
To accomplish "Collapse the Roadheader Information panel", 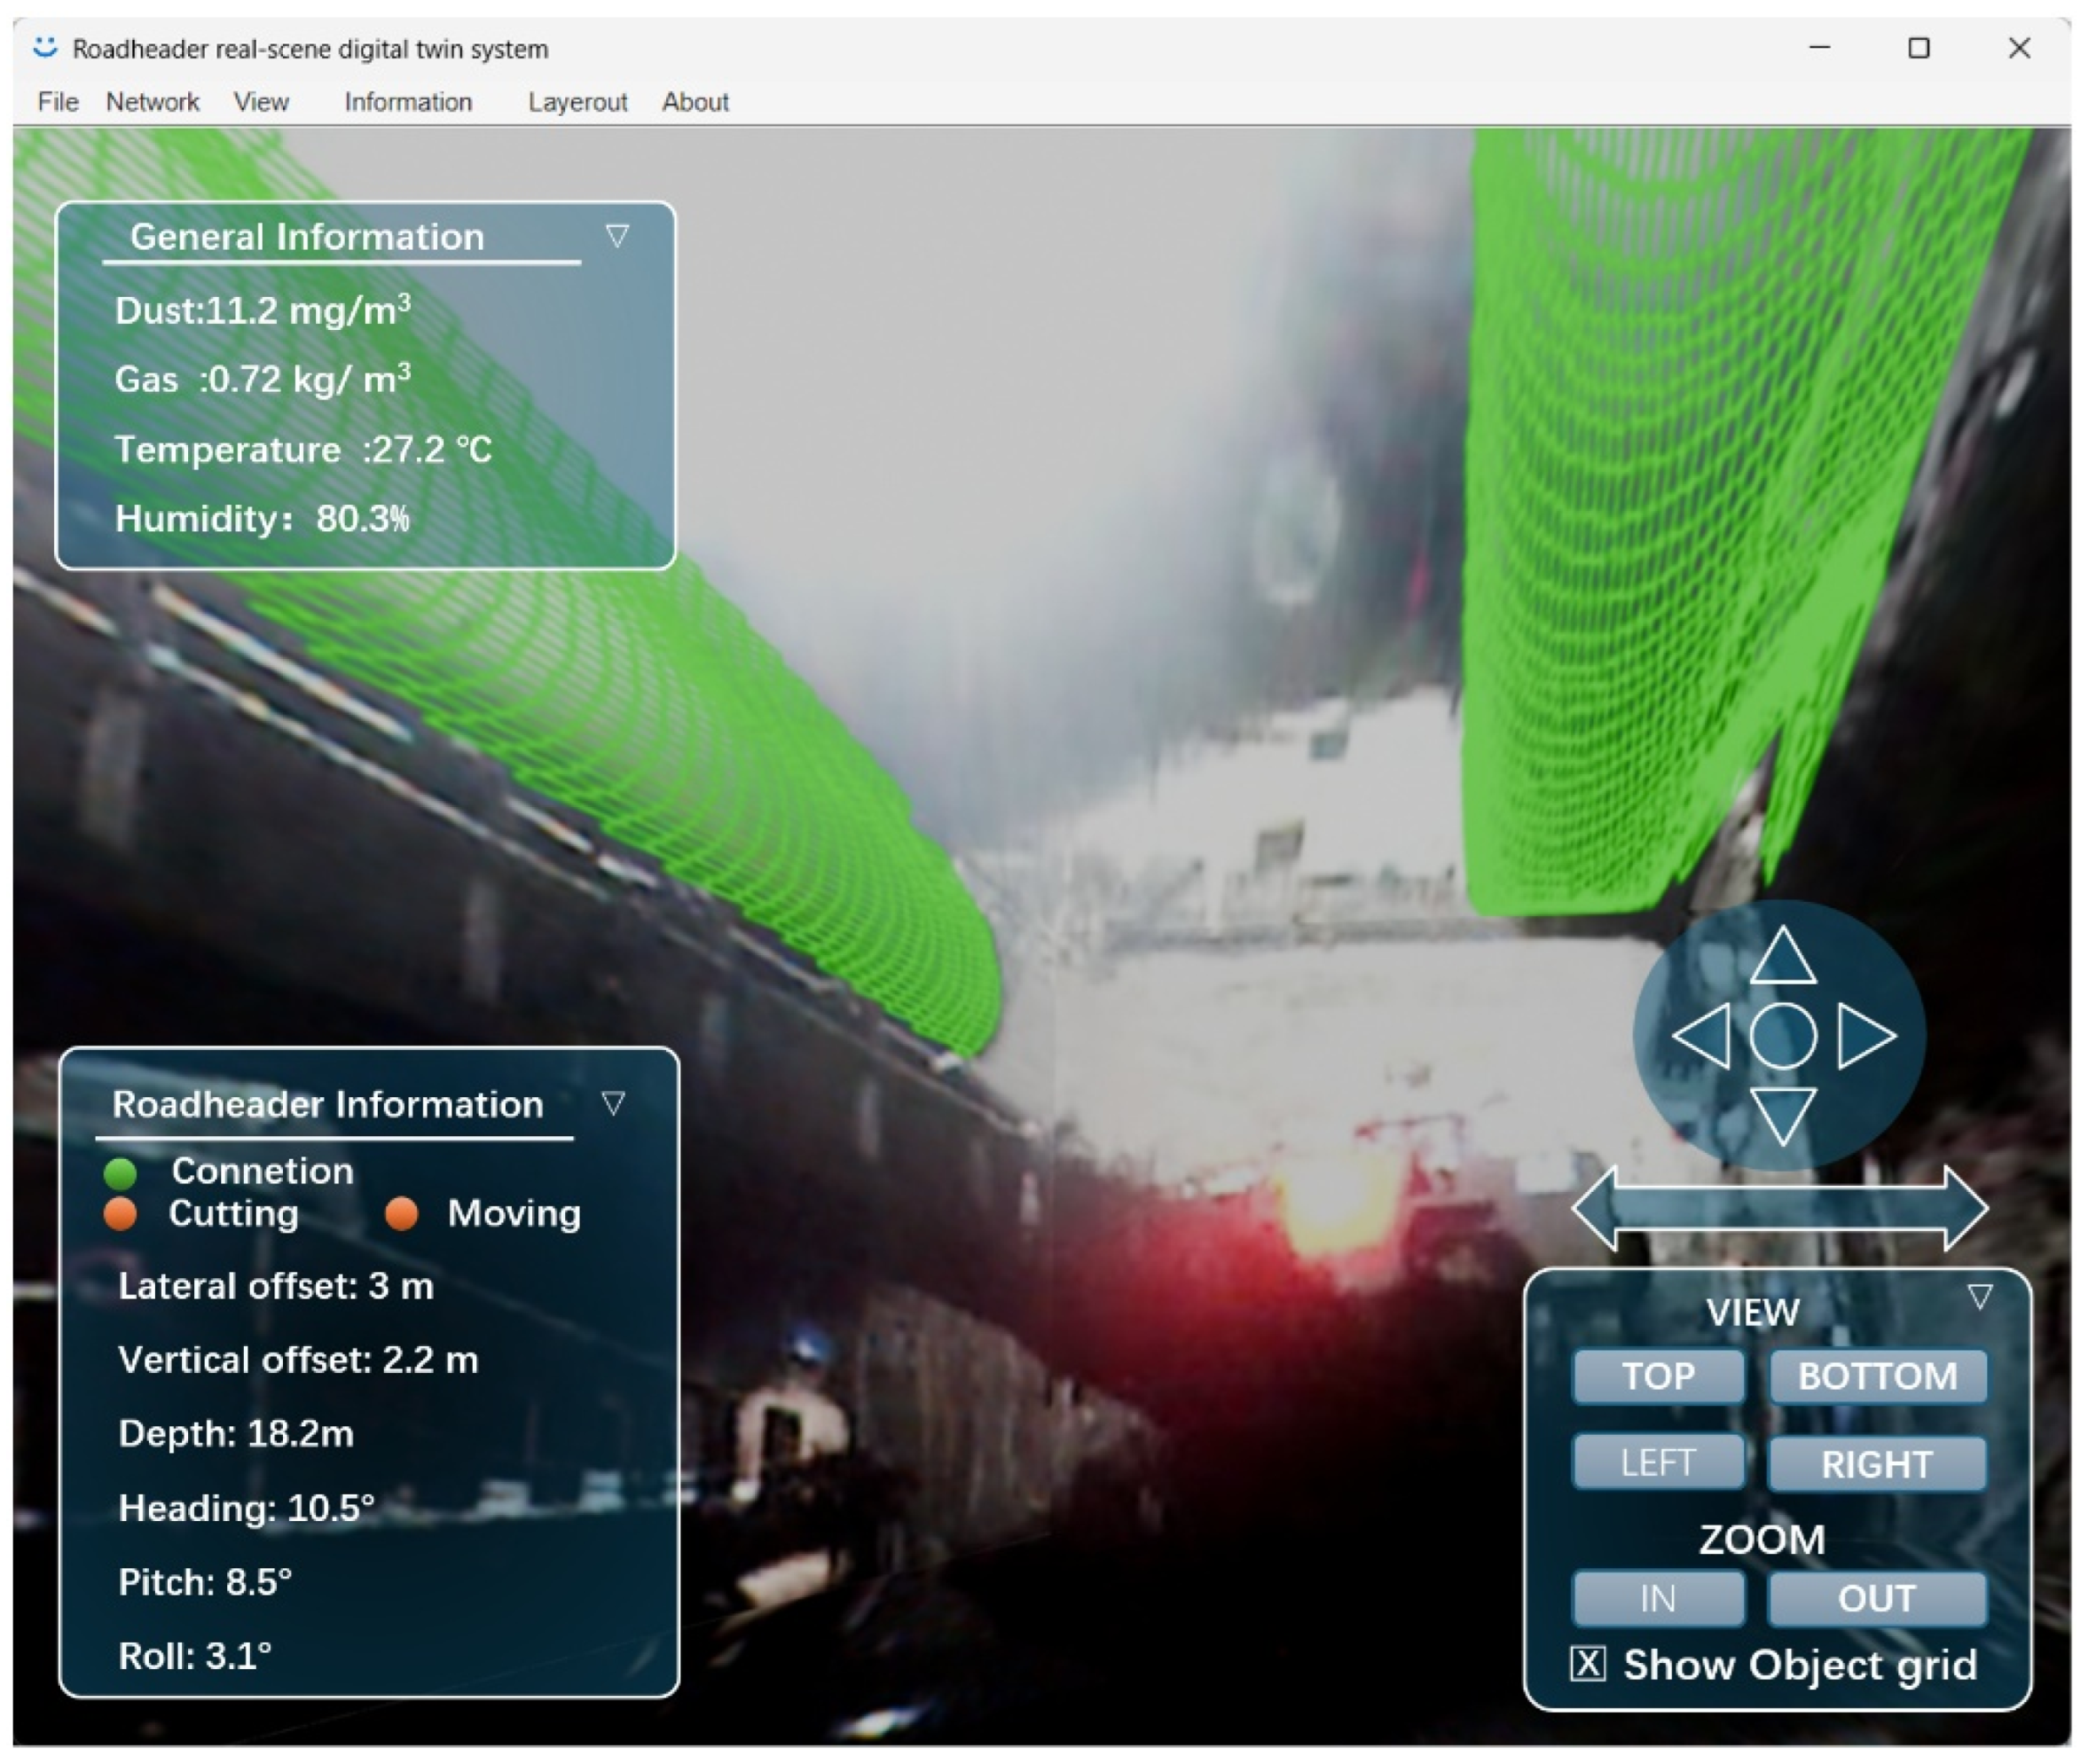I will click(x=613, y=1103).
